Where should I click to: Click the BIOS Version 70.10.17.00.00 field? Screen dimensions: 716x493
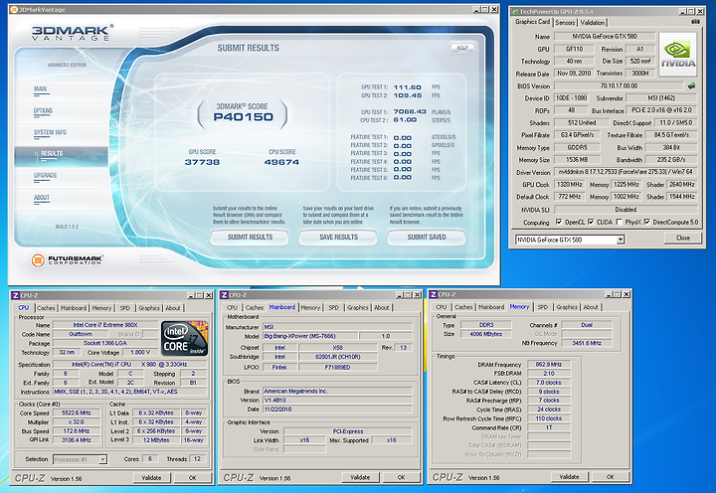point(619,85)
